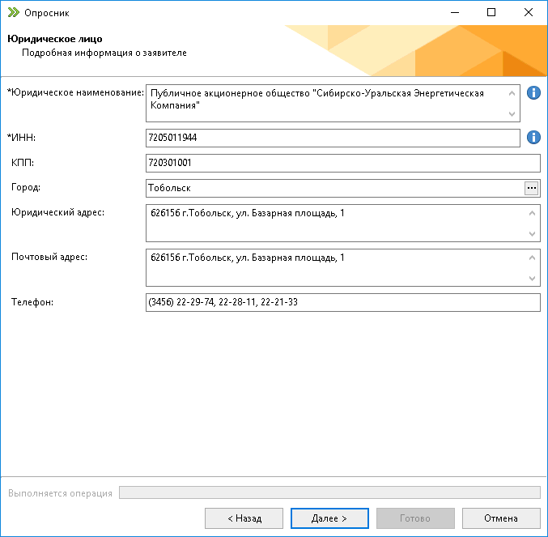Click the Телефон input field

[342, 302]
